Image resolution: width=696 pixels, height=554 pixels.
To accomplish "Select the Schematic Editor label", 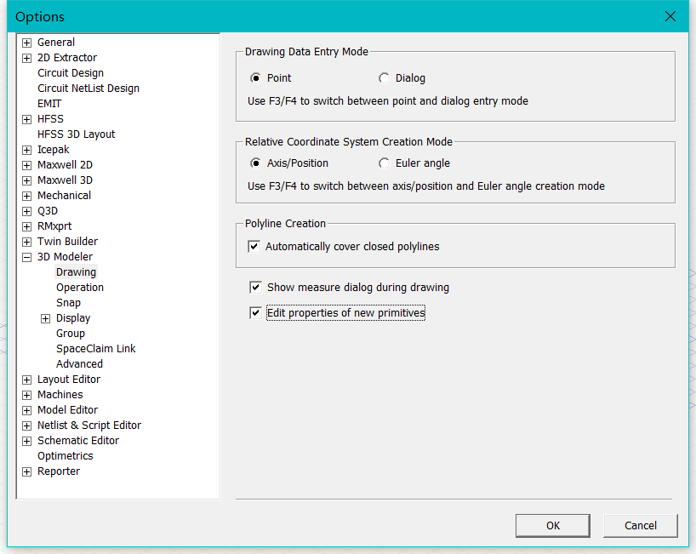I will tap(78, 440).
